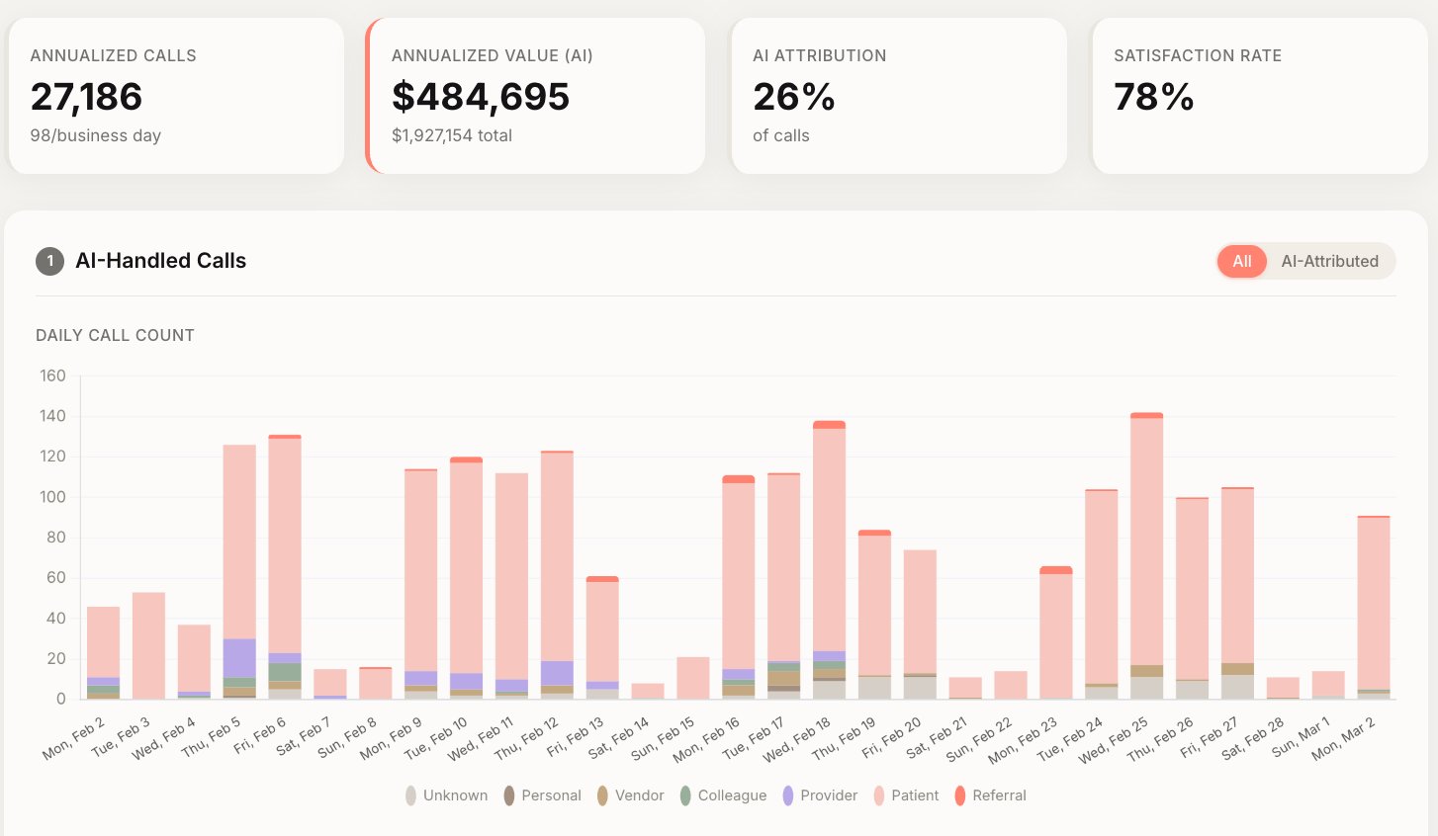Select the Patient legend color dot

879,795
